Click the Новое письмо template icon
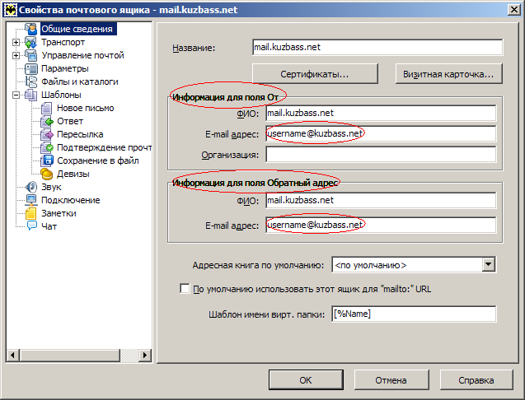This screenshot has height=400, width=525. [x=47, y=108]
